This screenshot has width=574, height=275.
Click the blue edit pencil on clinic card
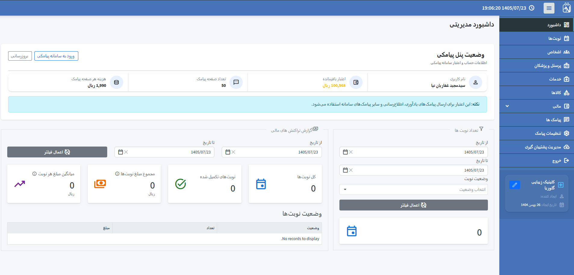[x=515, y=185]
